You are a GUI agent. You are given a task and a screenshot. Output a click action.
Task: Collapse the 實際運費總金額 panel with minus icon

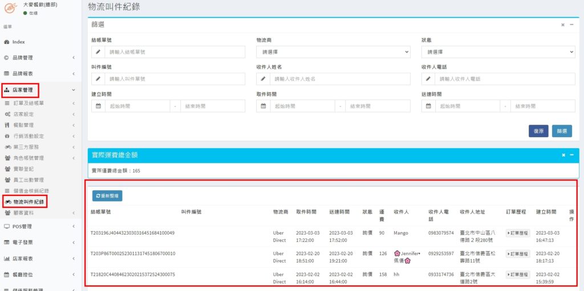[571, 155]
